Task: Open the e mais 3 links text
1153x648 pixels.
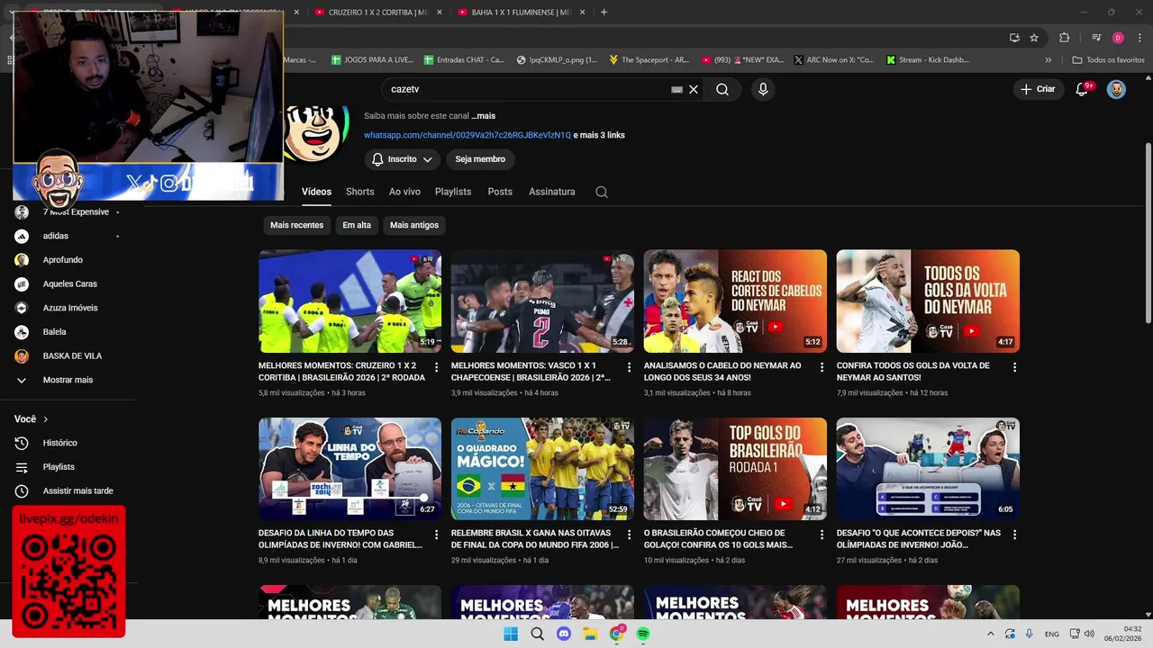Action: pos(599,135)
